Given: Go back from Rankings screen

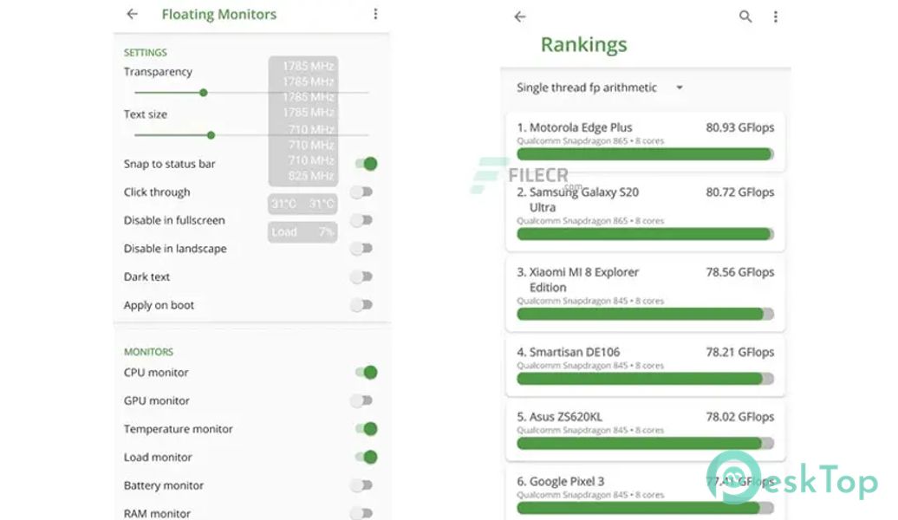Looking at the screenshot, I should point(520,16).
